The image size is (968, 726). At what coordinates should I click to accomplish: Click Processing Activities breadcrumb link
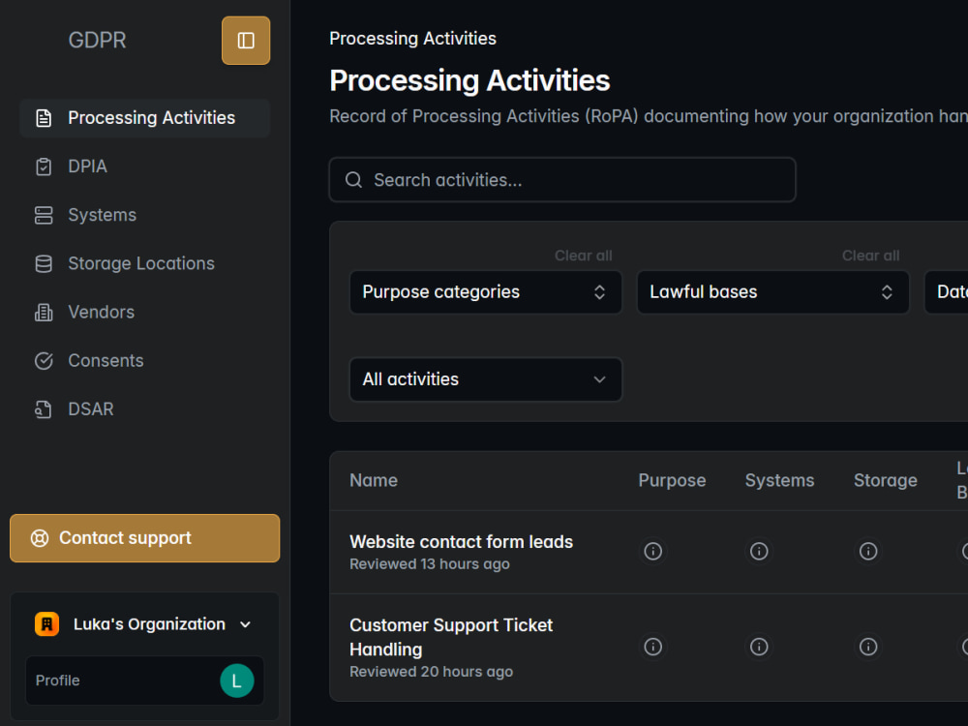click(x=413, y=39)
